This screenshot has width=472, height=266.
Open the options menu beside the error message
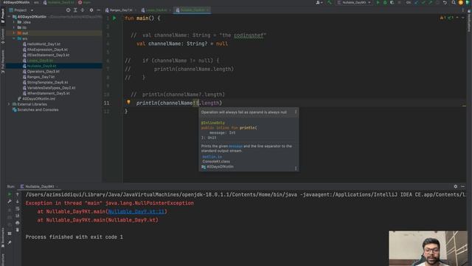coord(296,112)
